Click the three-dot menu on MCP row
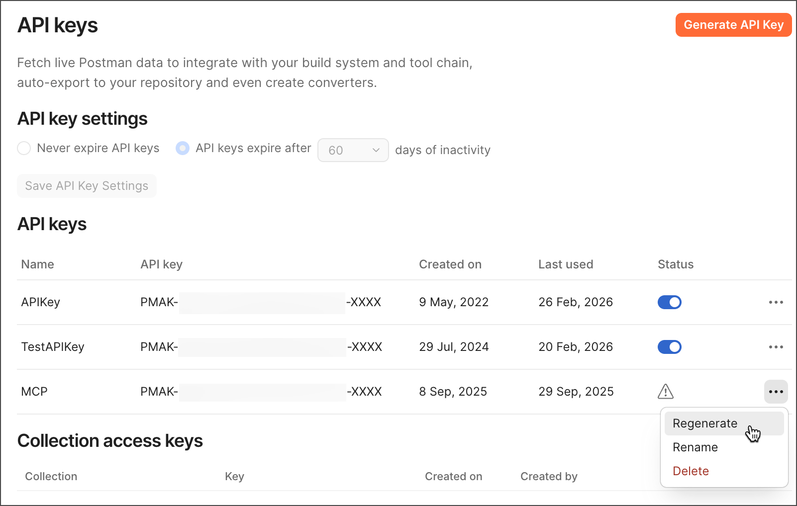797x506 pixels. click(776, 392)
